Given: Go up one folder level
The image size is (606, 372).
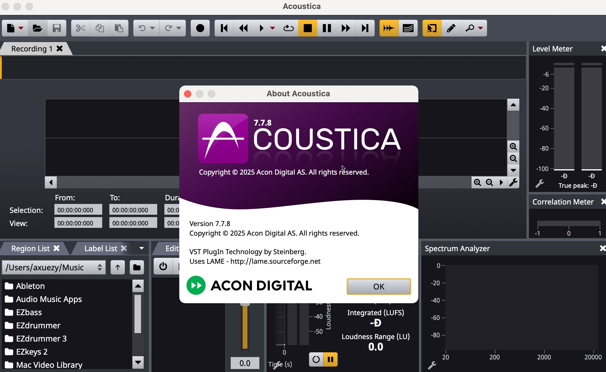Looking at the screenshot, I should [118, 267].
